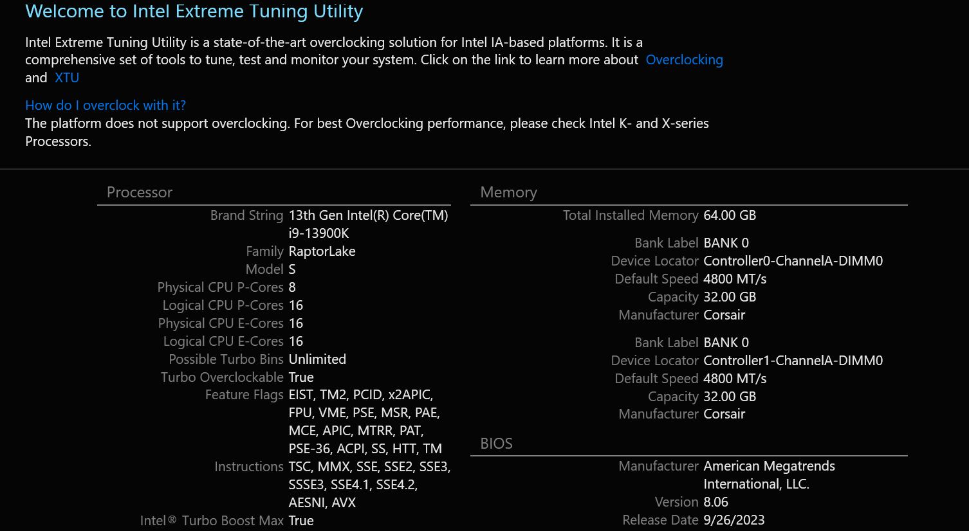Click the Logical CPU P-Cores label
The image size is (969, 531).
[223, 305]
